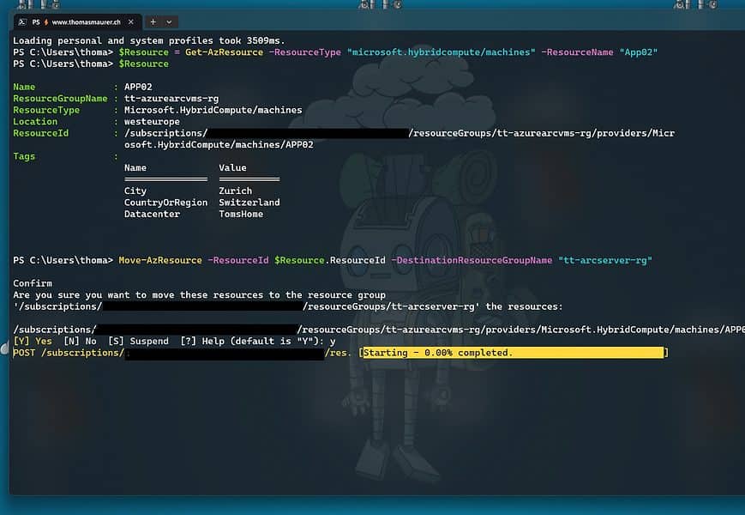Click the CountryOrRegion tag name
This screenshot has height=515, width=745.
pos(165,203)
